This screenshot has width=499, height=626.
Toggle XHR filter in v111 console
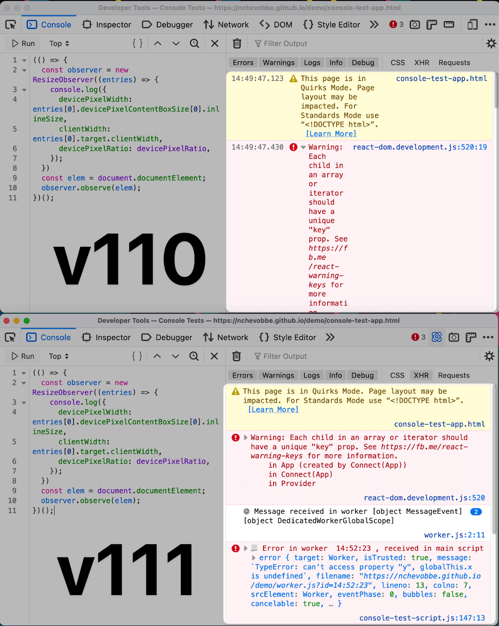pyautogui.click(x=422, y=375)
